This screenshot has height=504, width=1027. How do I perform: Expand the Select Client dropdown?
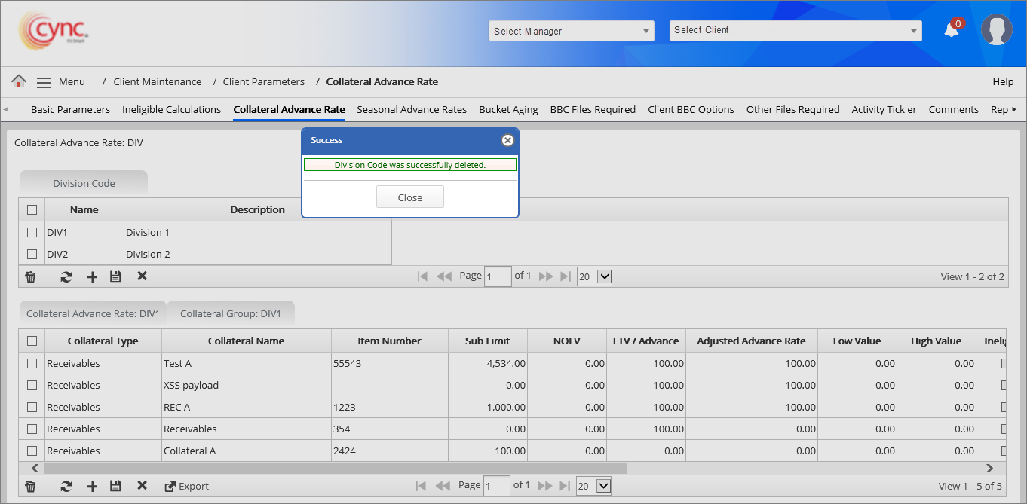tap(795, 30)
